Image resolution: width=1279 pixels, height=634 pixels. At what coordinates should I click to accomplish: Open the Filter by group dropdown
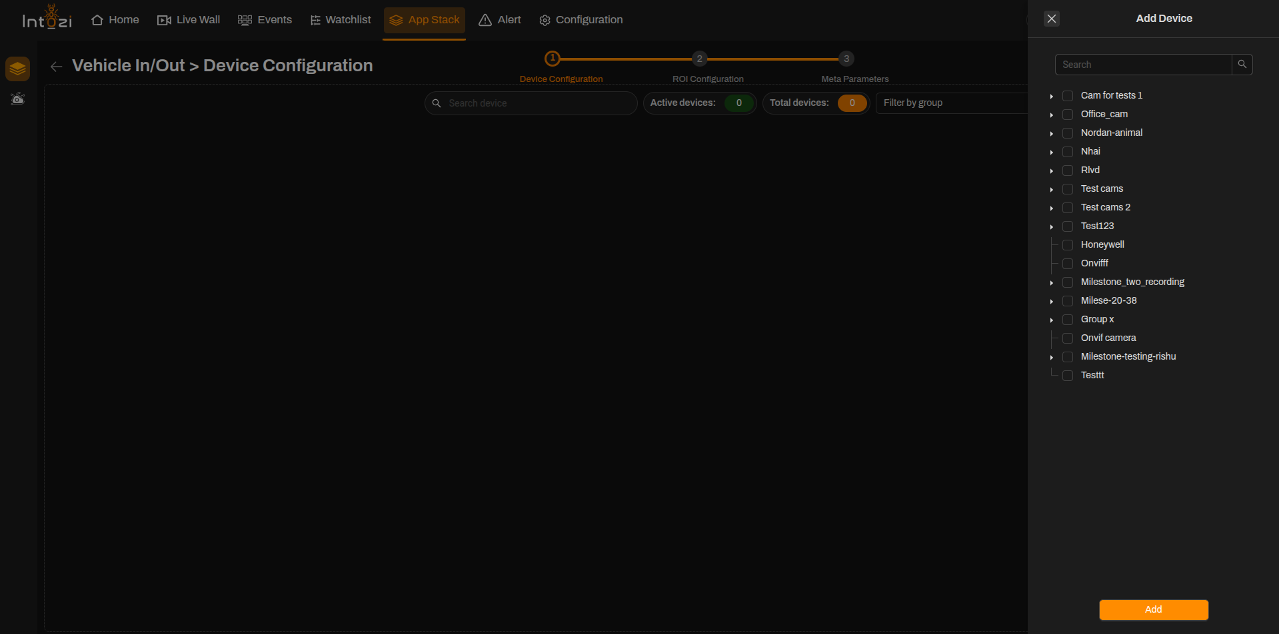tap(952, 103)
